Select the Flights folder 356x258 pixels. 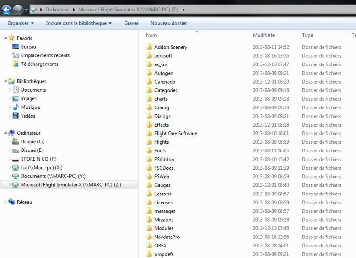click(x=162, y=142)
